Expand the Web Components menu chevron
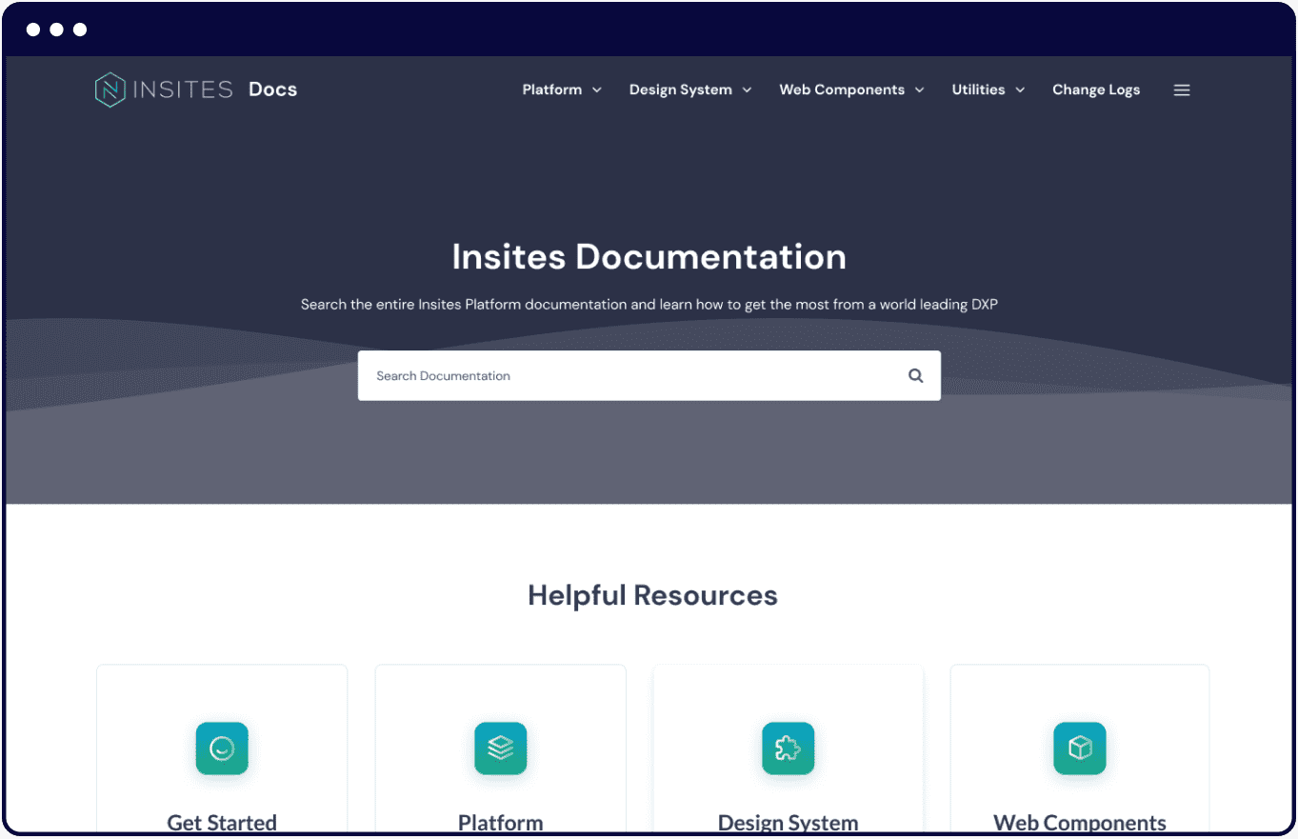The image size is (1298, 839). pos(920,90)
